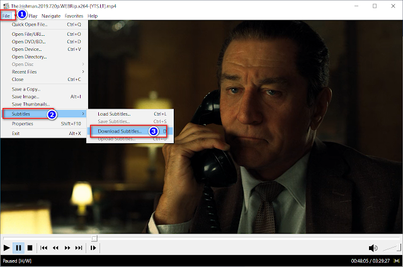Select Save Image
The width and height of the screenshot is (403, 267).
[45, 97]
